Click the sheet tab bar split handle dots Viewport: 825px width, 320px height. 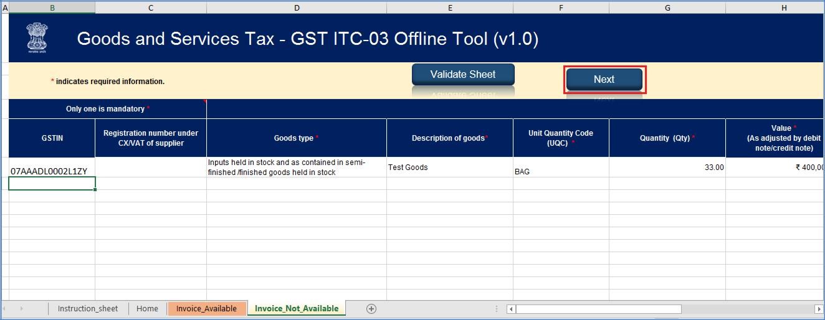[497, 309]
